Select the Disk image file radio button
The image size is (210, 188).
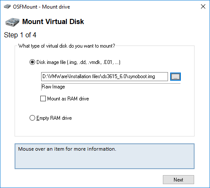32,62
